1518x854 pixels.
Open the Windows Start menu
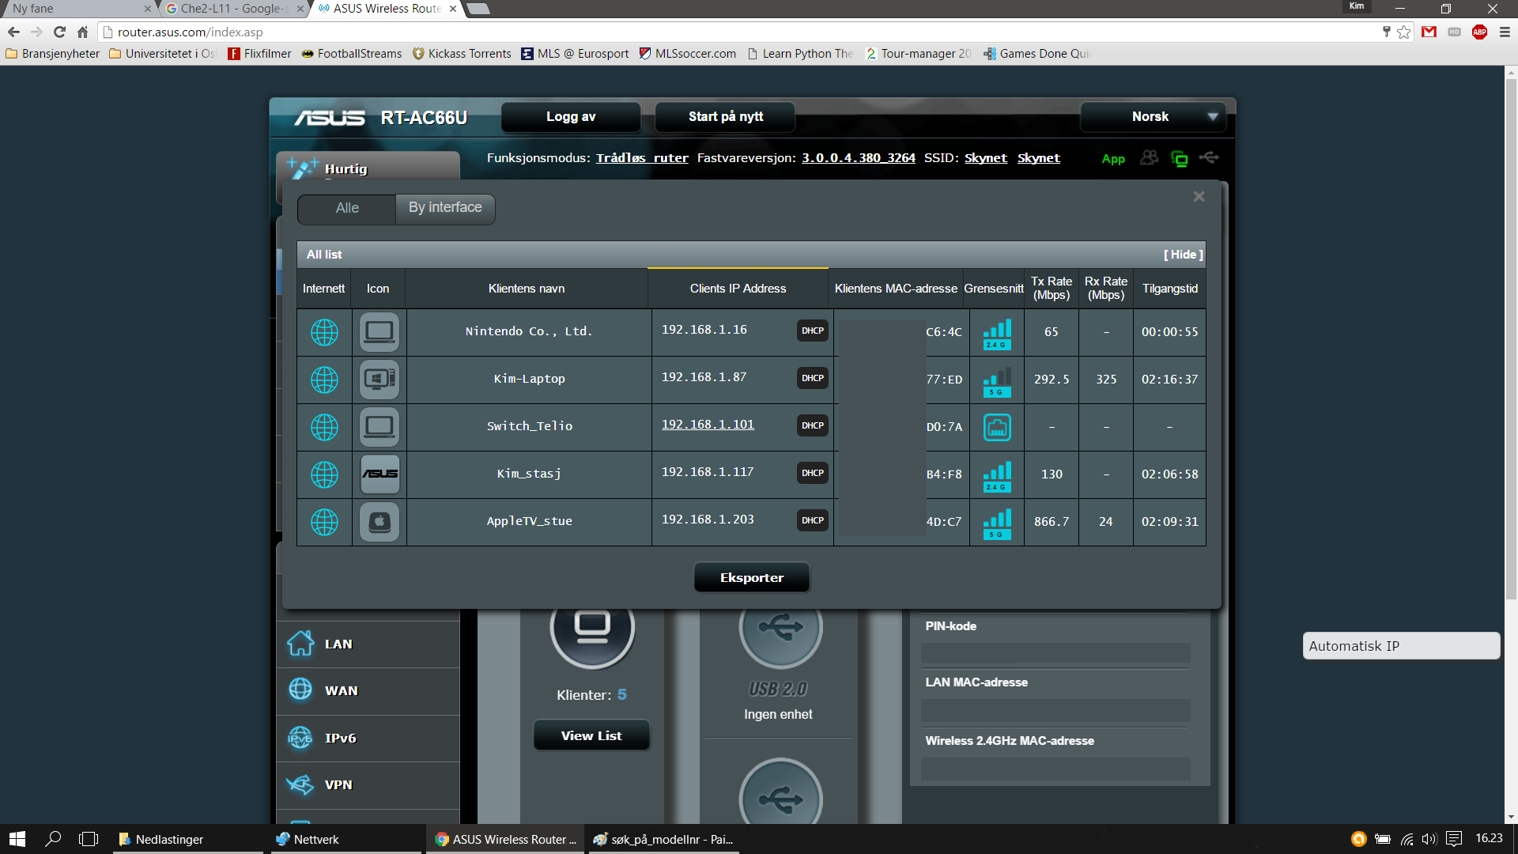(17, 839)
